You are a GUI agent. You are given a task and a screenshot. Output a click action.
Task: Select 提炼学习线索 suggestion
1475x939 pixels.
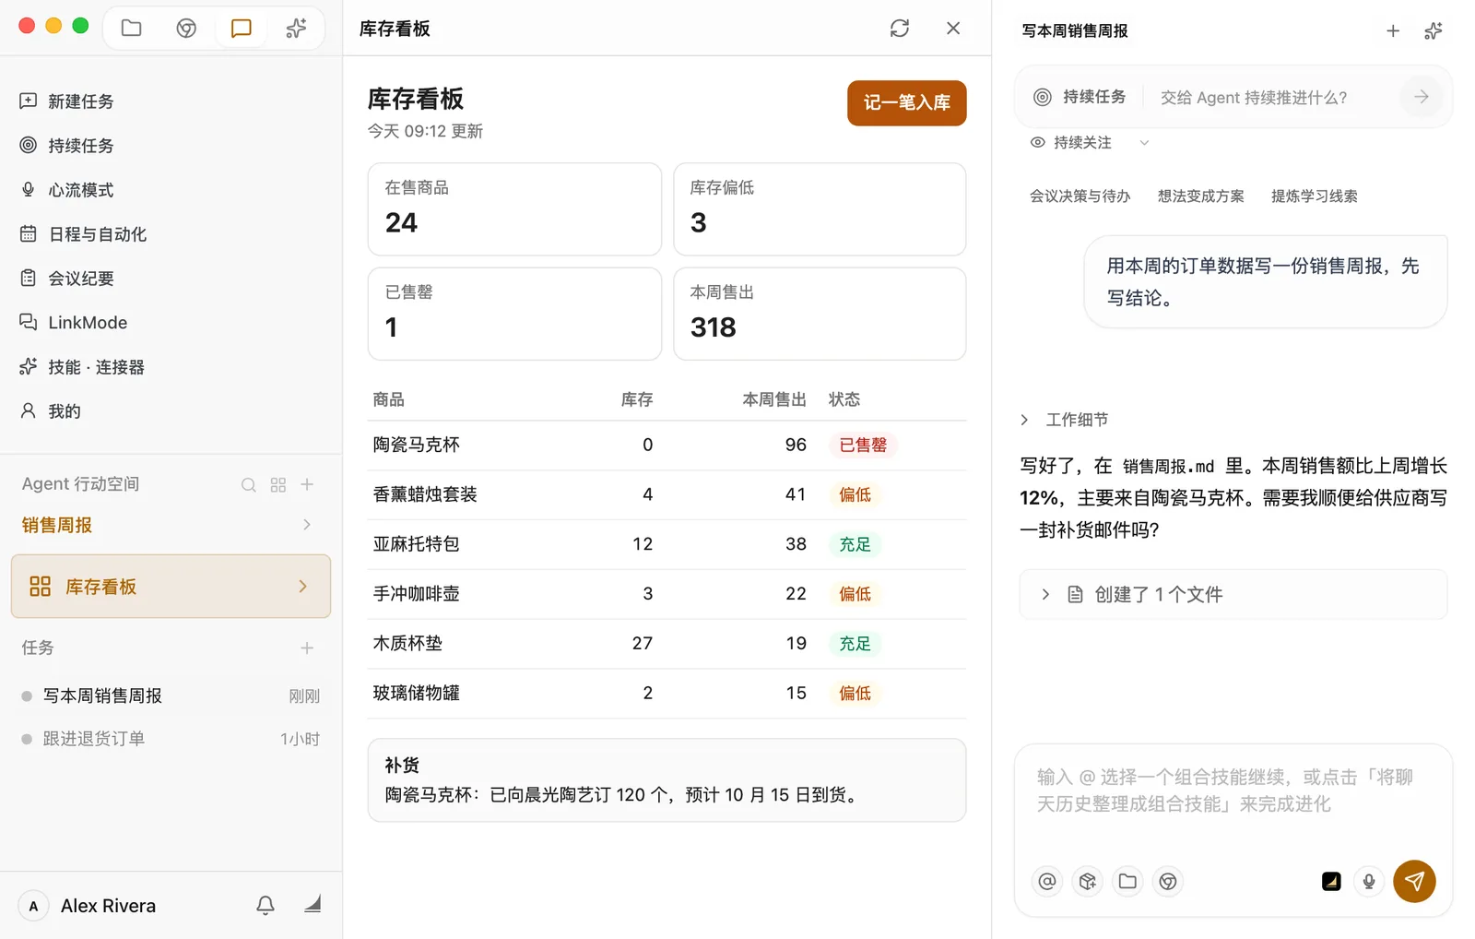tap(1315, 196)
